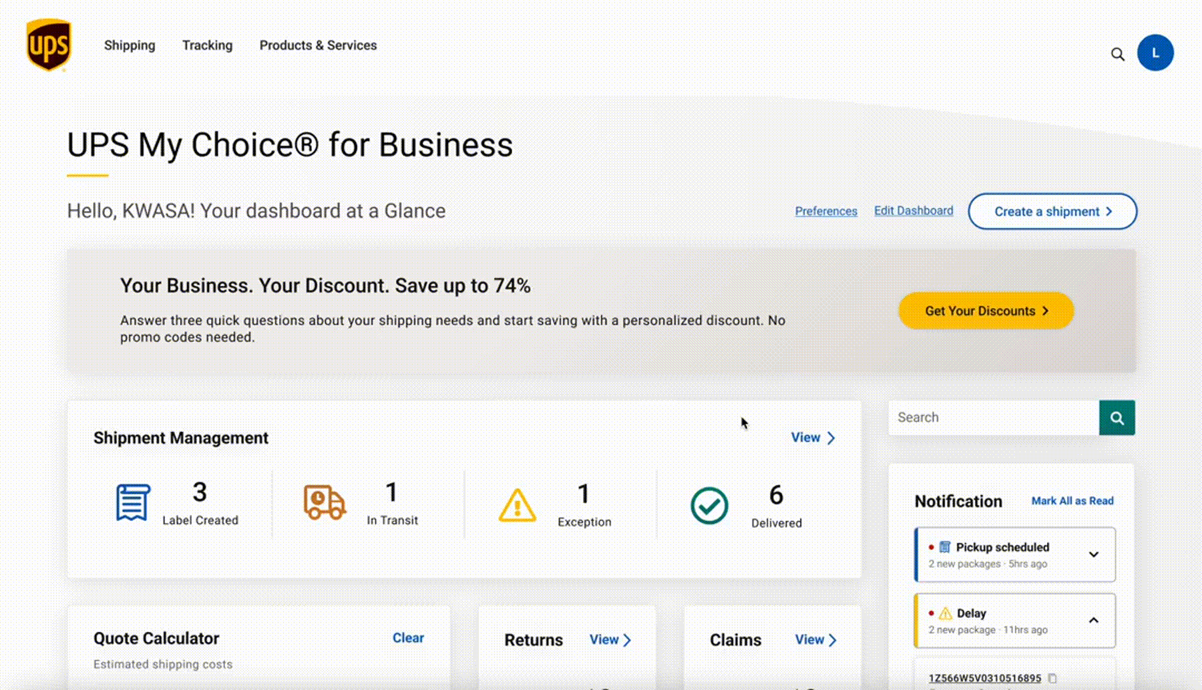The image size is (1202, 690).
Task: Open the Edit Dashboard link
Action: pos(914,210)
